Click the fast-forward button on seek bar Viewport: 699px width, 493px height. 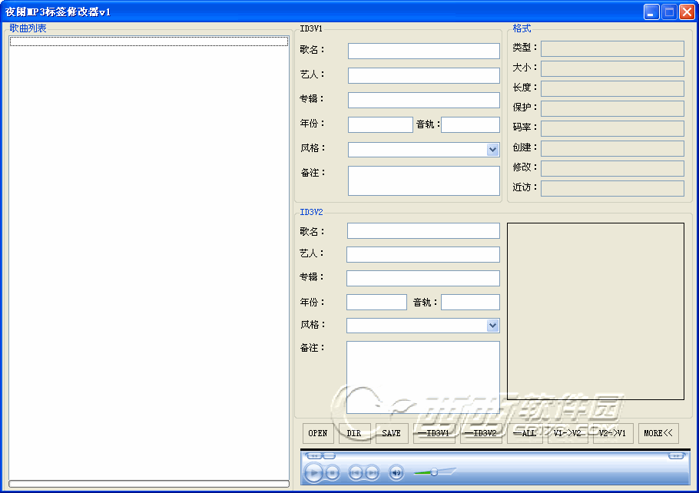pos(676,455)
